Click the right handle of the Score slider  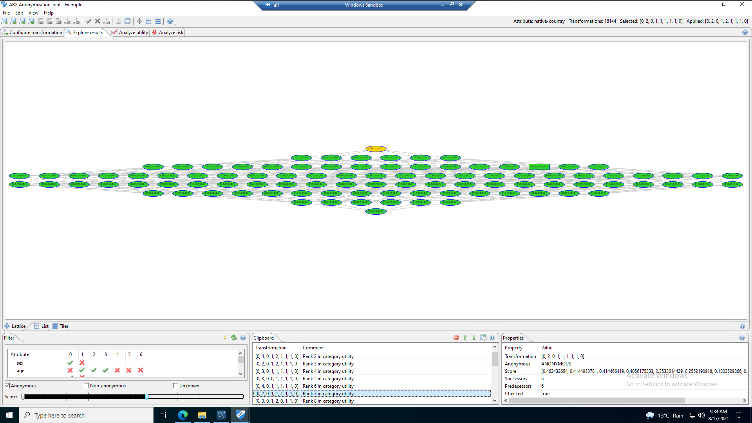coord(146,397)
